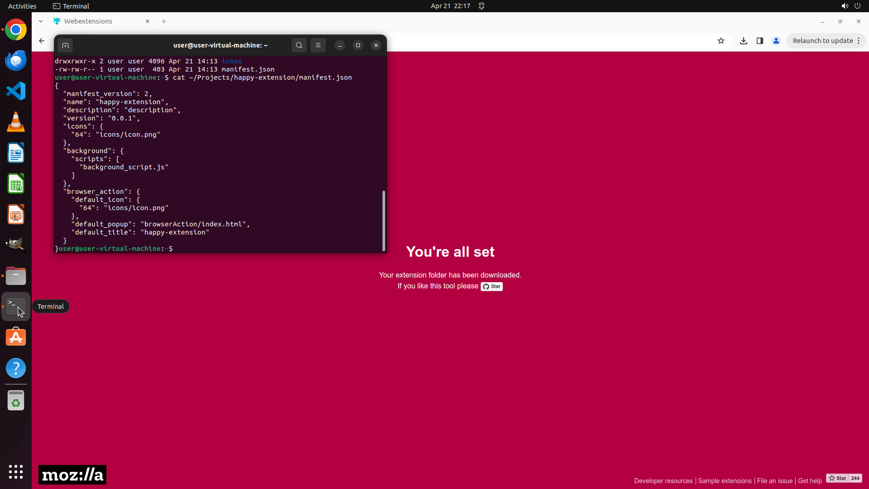Image resolution: width=869 pixels, height=489 pixels.
Task: Bookmark this page with the star icon
Action: (x=721, y=41)
